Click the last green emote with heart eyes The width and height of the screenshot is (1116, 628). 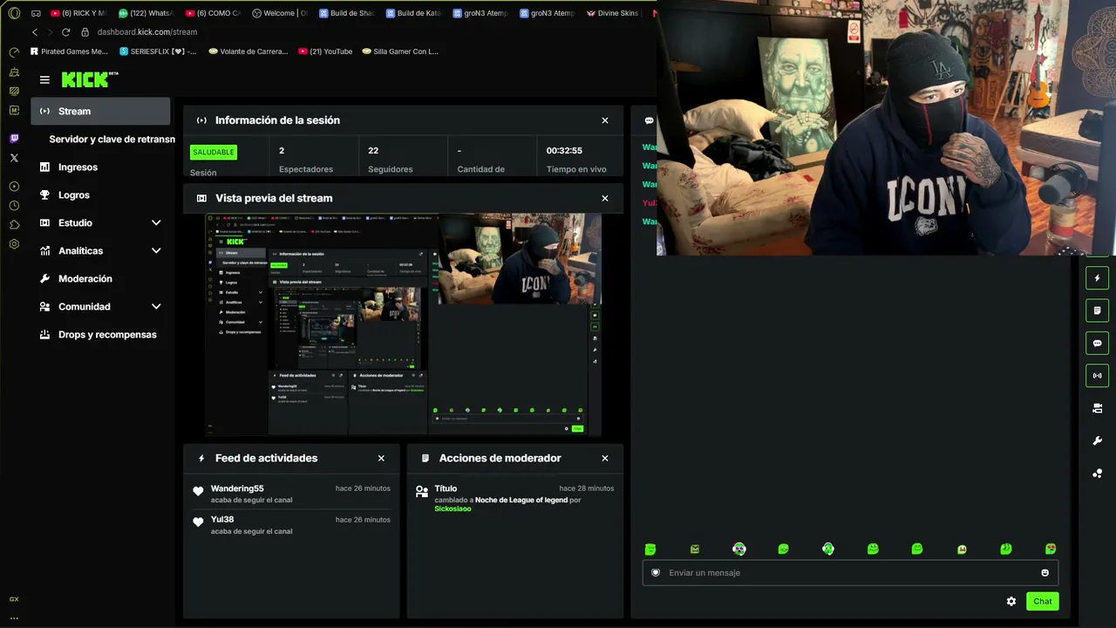[x=1051, y=549]
